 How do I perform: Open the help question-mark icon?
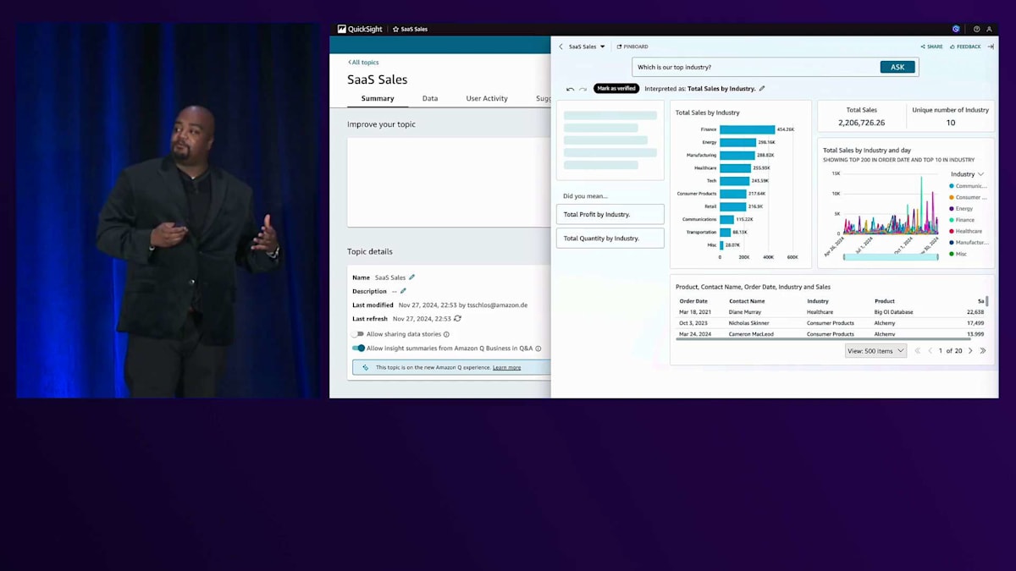point(976,29)
